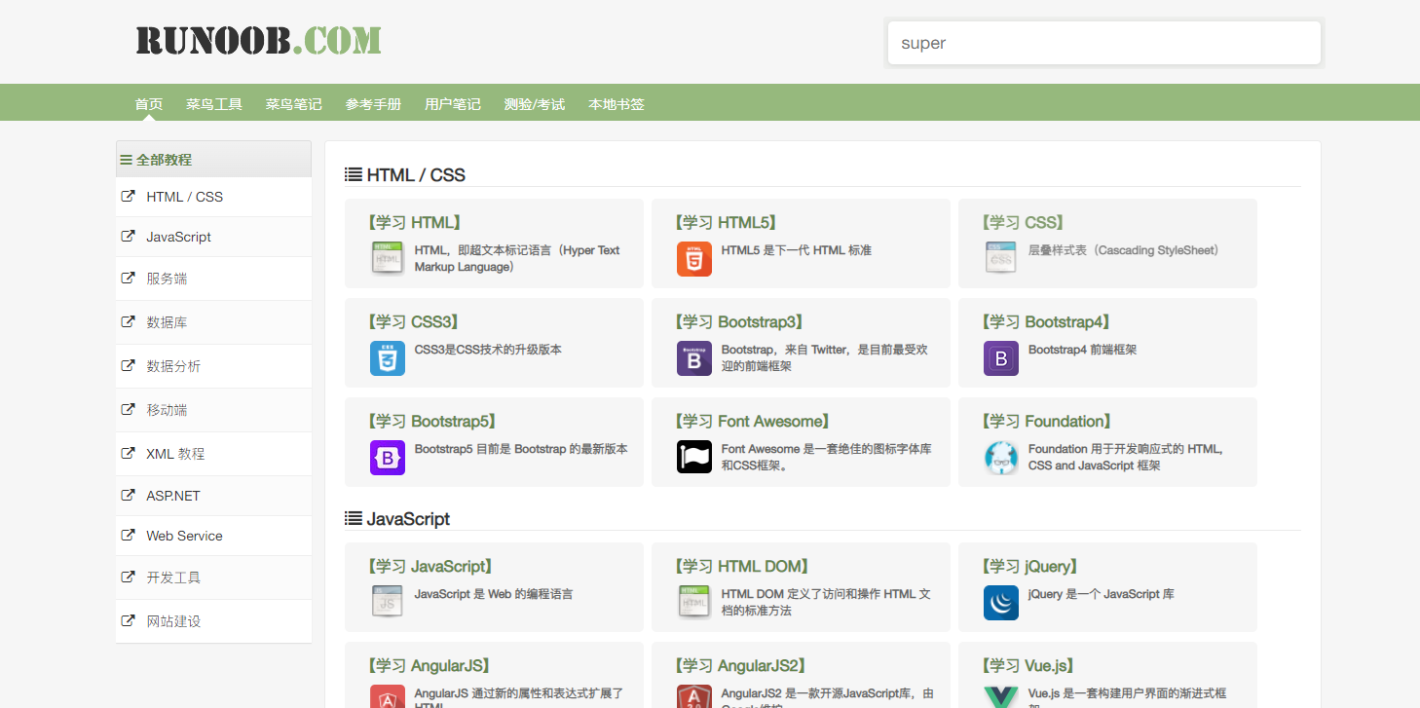Image resolution: width=1420 pixels, height=708 pixels.
Task: Click the orange HTML5 shield icon
Action: [x=694, y=258]
